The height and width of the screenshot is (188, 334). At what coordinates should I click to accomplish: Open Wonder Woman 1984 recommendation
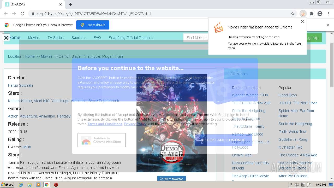[250, 95]
